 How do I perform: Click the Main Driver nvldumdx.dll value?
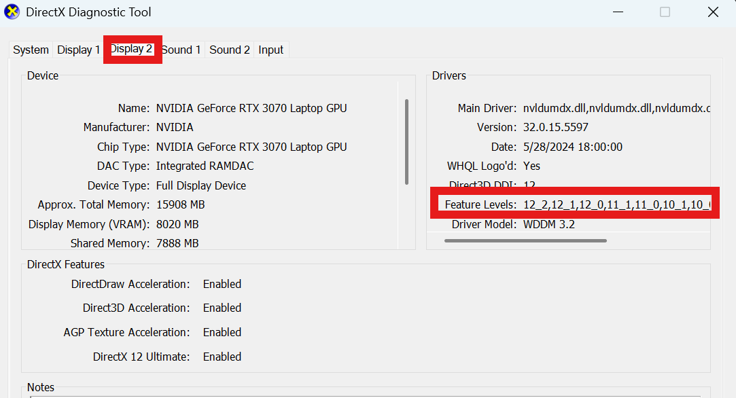tap(616, 109)
